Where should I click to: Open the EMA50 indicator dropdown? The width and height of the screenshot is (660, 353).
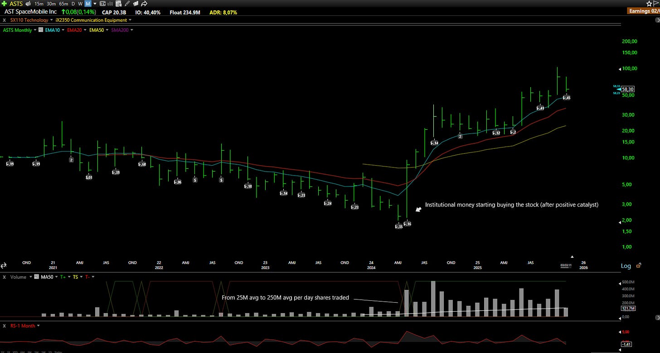[x=107, y=30]
